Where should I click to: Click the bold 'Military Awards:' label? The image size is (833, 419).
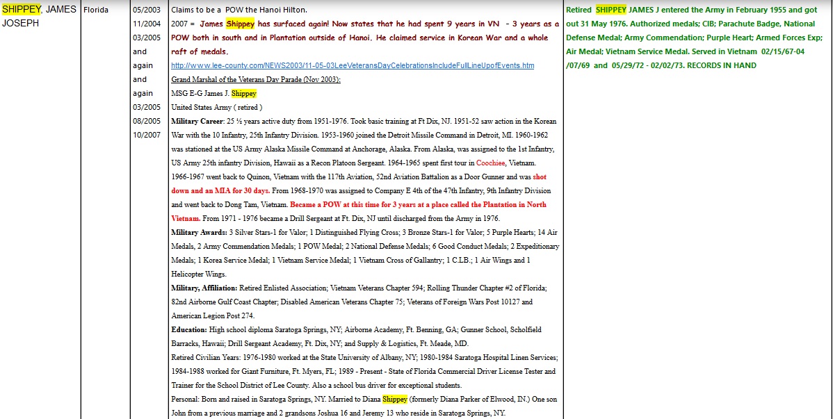[x=198, y=232]
